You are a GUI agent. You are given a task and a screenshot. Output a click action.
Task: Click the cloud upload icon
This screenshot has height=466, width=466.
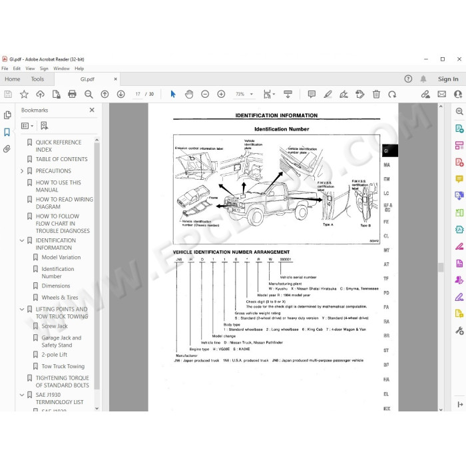point(40,95)
